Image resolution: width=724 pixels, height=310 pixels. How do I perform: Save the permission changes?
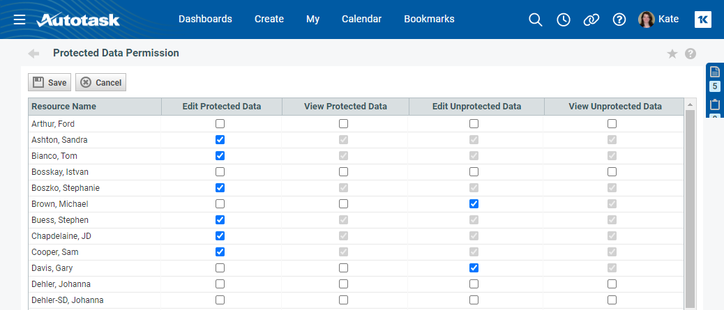50,83
